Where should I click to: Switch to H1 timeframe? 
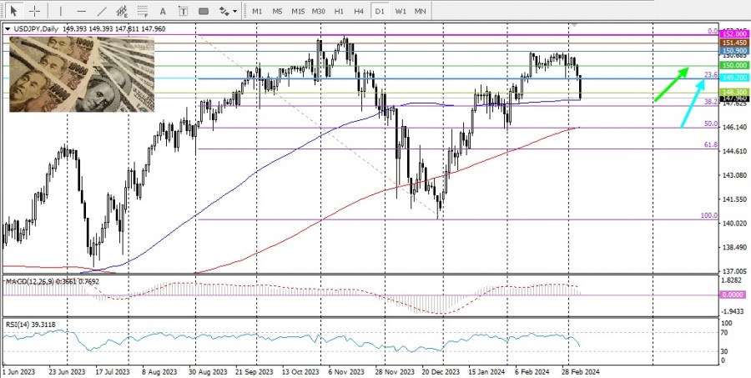(x=339, y=11)
